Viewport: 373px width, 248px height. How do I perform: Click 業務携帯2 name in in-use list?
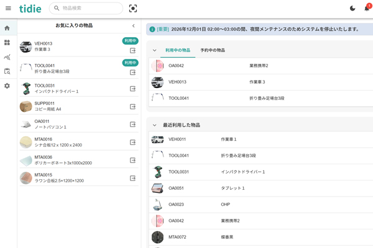(259, 66)
